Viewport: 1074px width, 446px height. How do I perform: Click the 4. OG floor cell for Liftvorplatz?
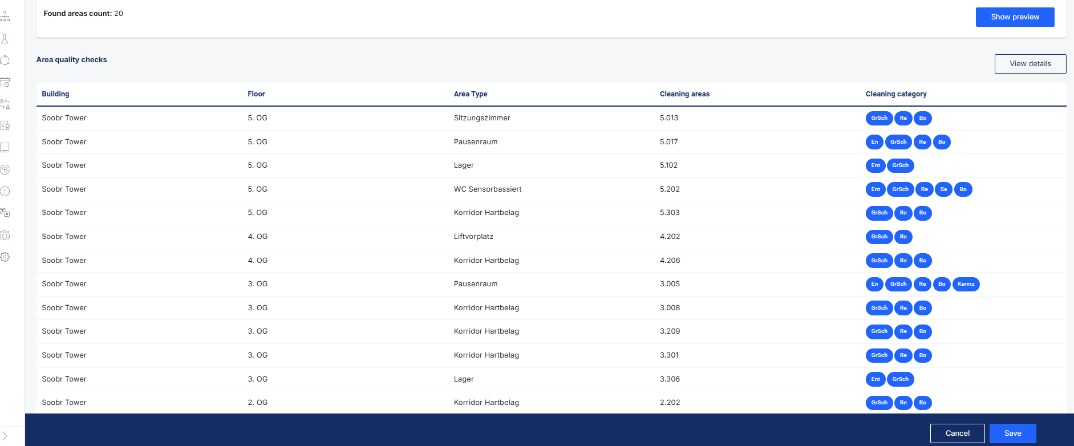[x=258, y=237]
